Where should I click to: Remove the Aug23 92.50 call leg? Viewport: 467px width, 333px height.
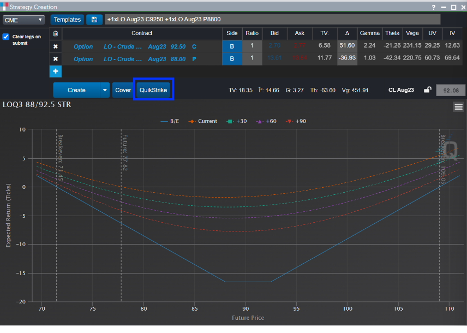click(55, 46)
